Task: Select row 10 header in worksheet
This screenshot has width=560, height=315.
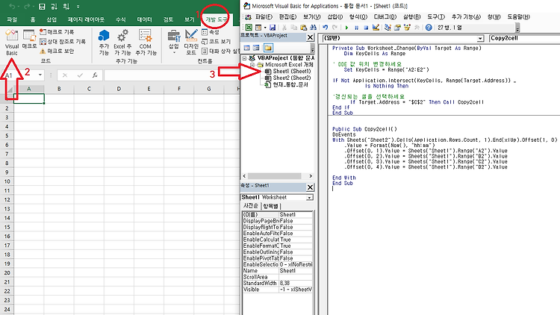Action: point(7,181)
